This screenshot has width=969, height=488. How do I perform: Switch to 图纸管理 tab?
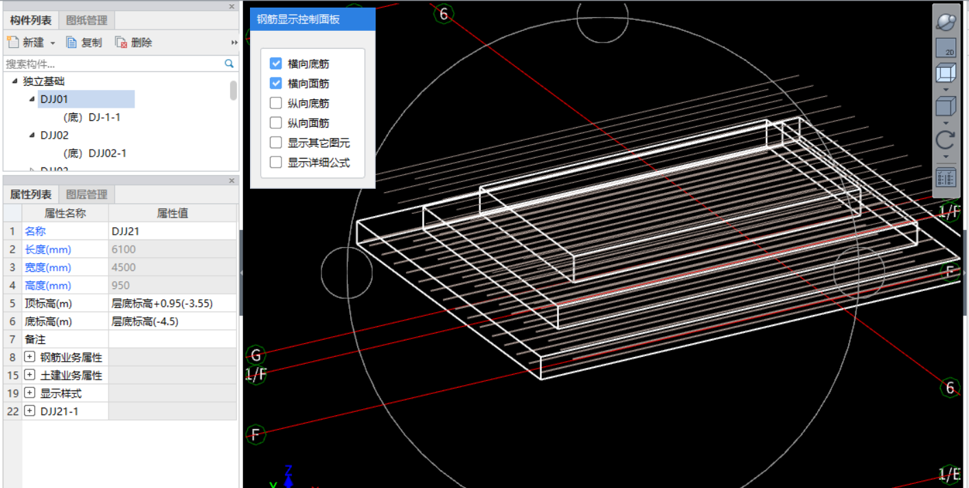[86, 21]
